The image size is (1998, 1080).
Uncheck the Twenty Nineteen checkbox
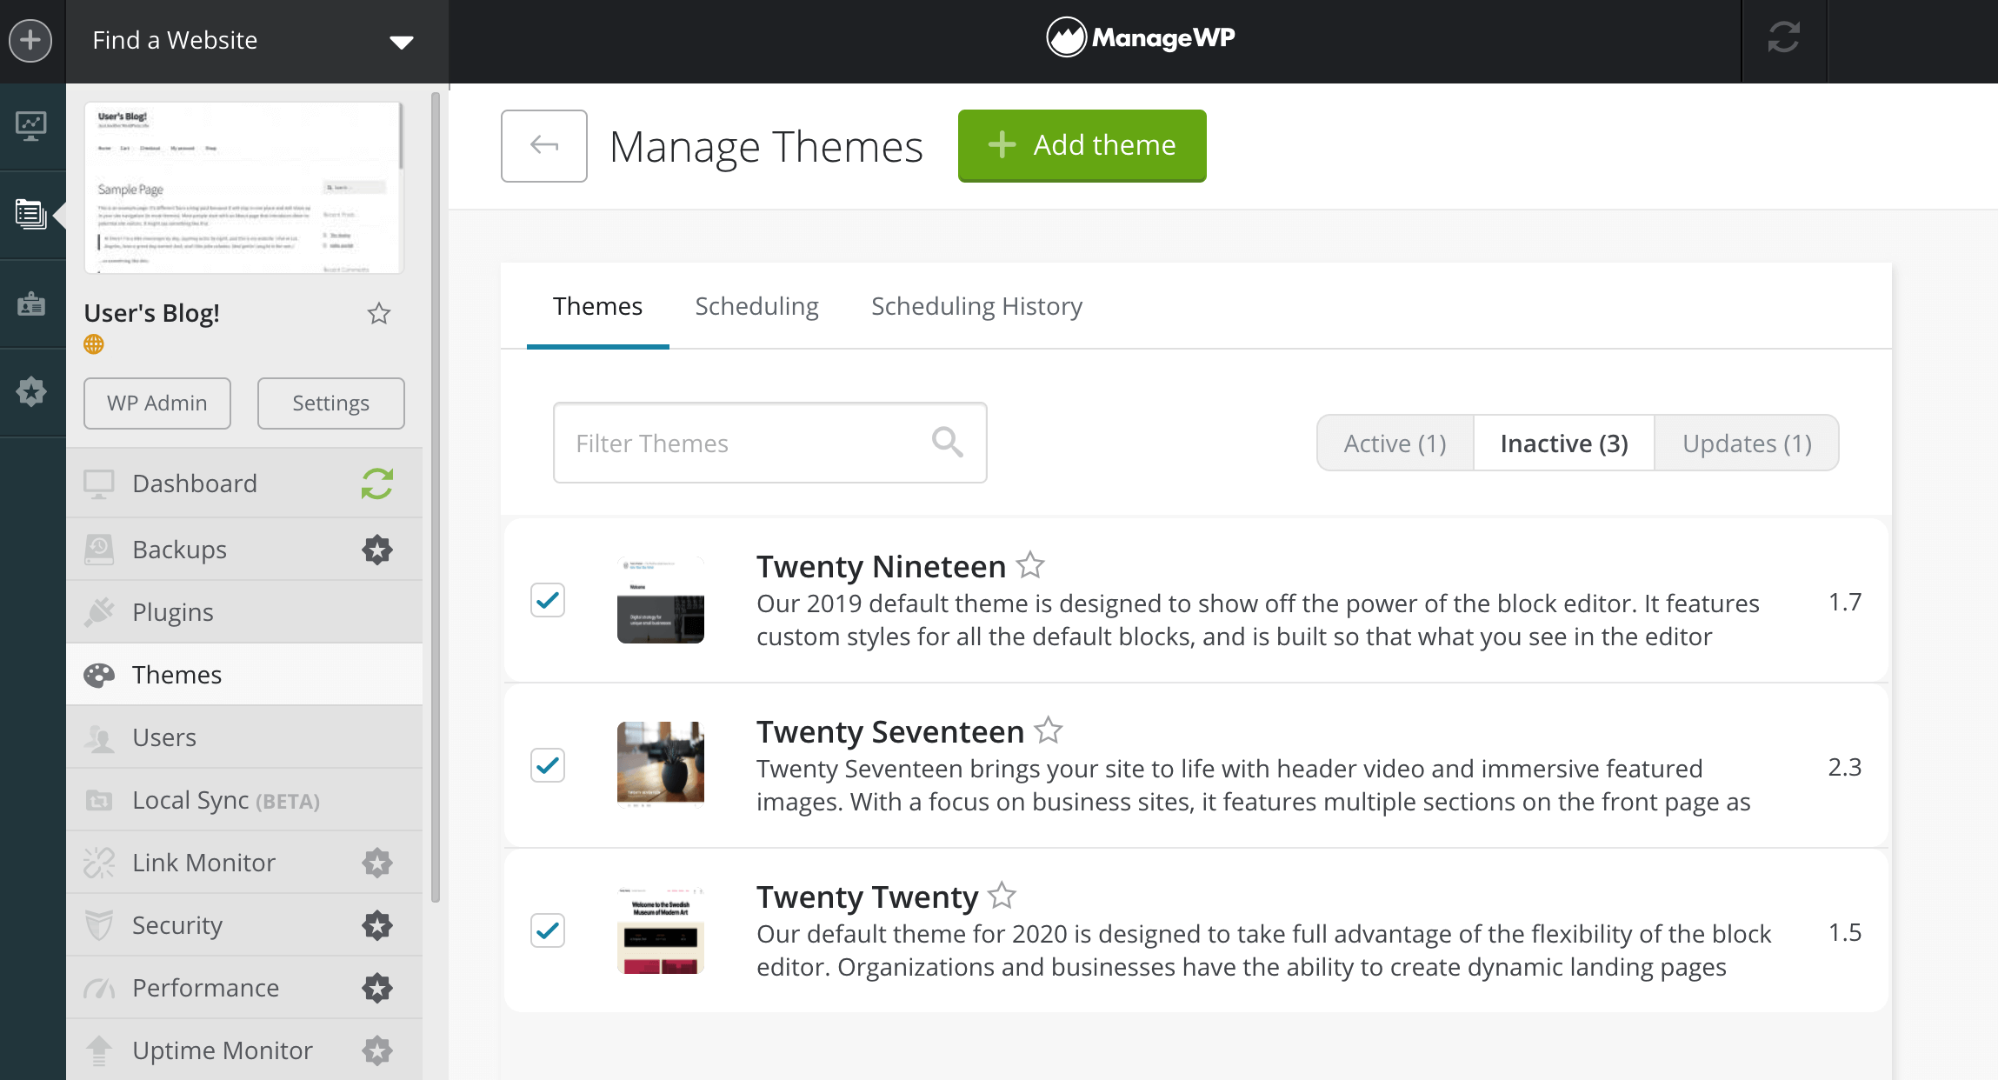pos(548,600)
